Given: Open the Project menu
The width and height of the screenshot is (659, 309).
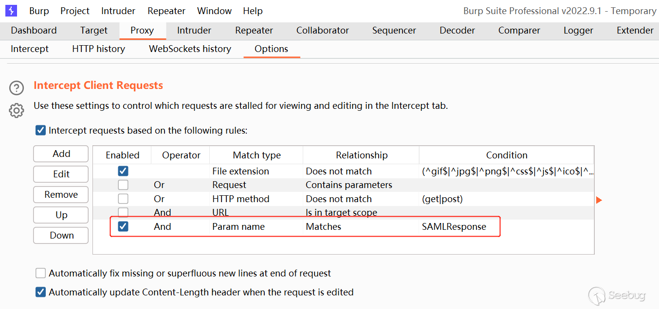Looking at the screenshot, I should 75,11.
